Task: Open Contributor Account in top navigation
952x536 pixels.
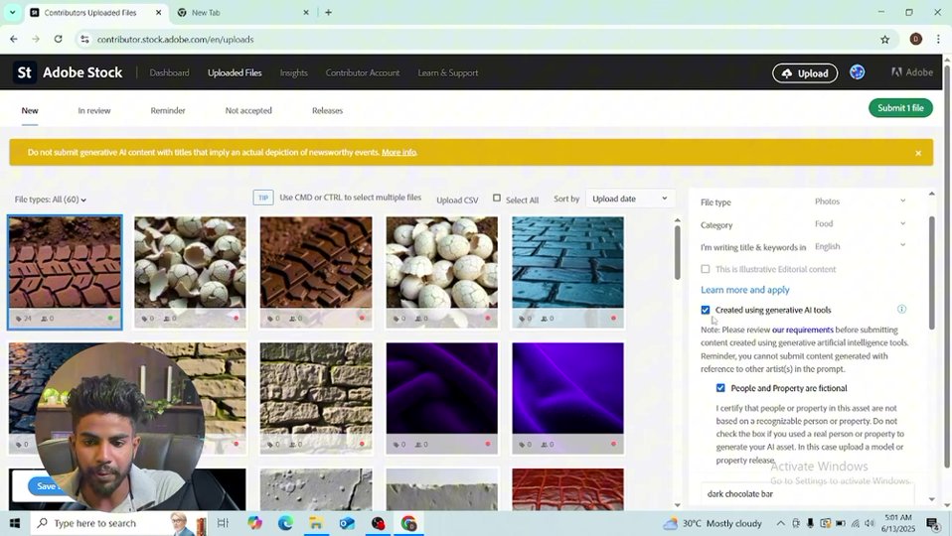Action: point(363,72)
